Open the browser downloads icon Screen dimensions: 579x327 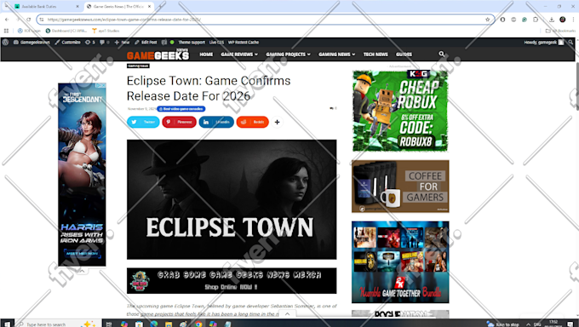(x=551, y=20)
